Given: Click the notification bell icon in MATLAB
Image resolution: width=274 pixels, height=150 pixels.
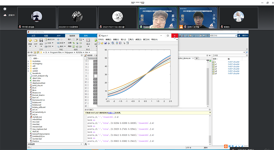Looking at the screenshot, I should pyautogui.click(x=239, y=36).
